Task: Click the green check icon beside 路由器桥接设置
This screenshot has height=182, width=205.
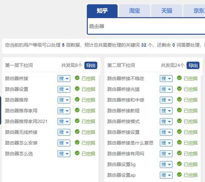Action: click(180, 131)
